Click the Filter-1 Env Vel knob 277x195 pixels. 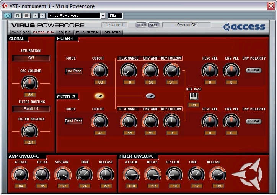[x=231, y=71]
